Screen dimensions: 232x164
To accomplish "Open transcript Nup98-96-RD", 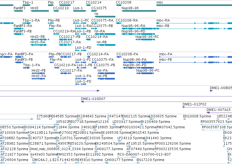I will (133, 31).
